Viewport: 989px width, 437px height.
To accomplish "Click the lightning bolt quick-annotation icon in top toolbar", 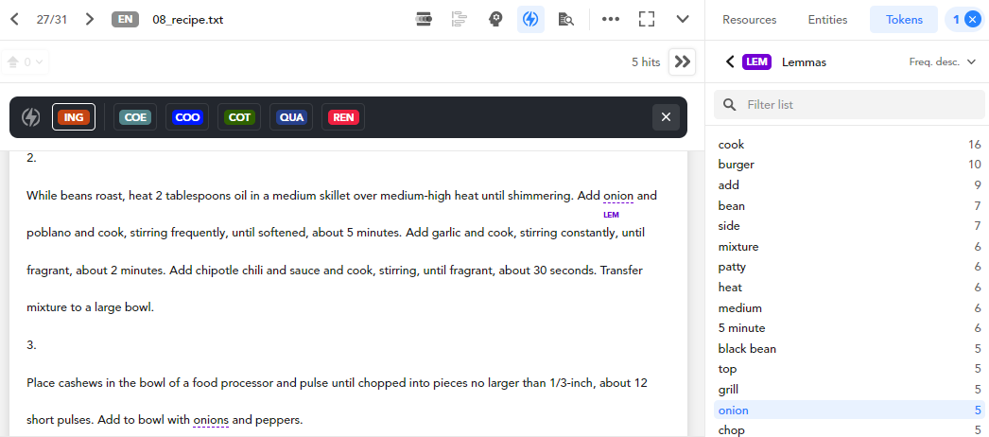I will click(530, 19).
